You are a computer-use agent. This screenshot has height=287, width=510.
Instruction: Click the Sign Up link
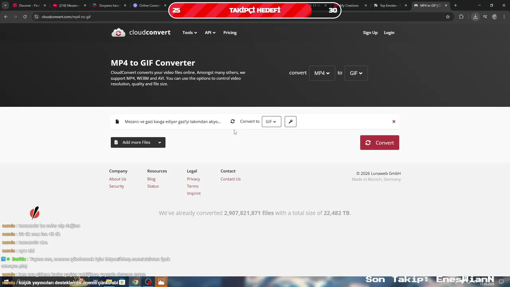[x=370, y=33]
